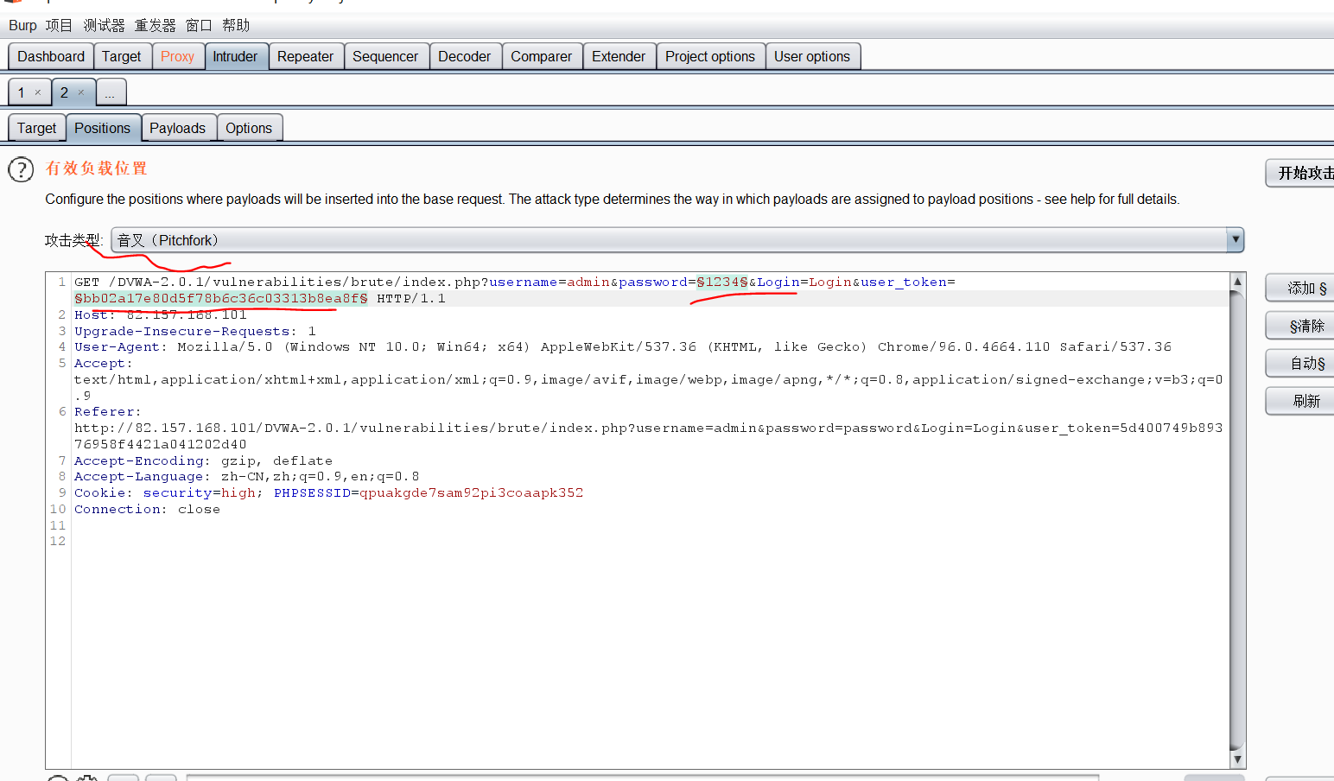Open the 帮助 menu
Screen dimensions: 1334x781
click(x=236, y=25)
